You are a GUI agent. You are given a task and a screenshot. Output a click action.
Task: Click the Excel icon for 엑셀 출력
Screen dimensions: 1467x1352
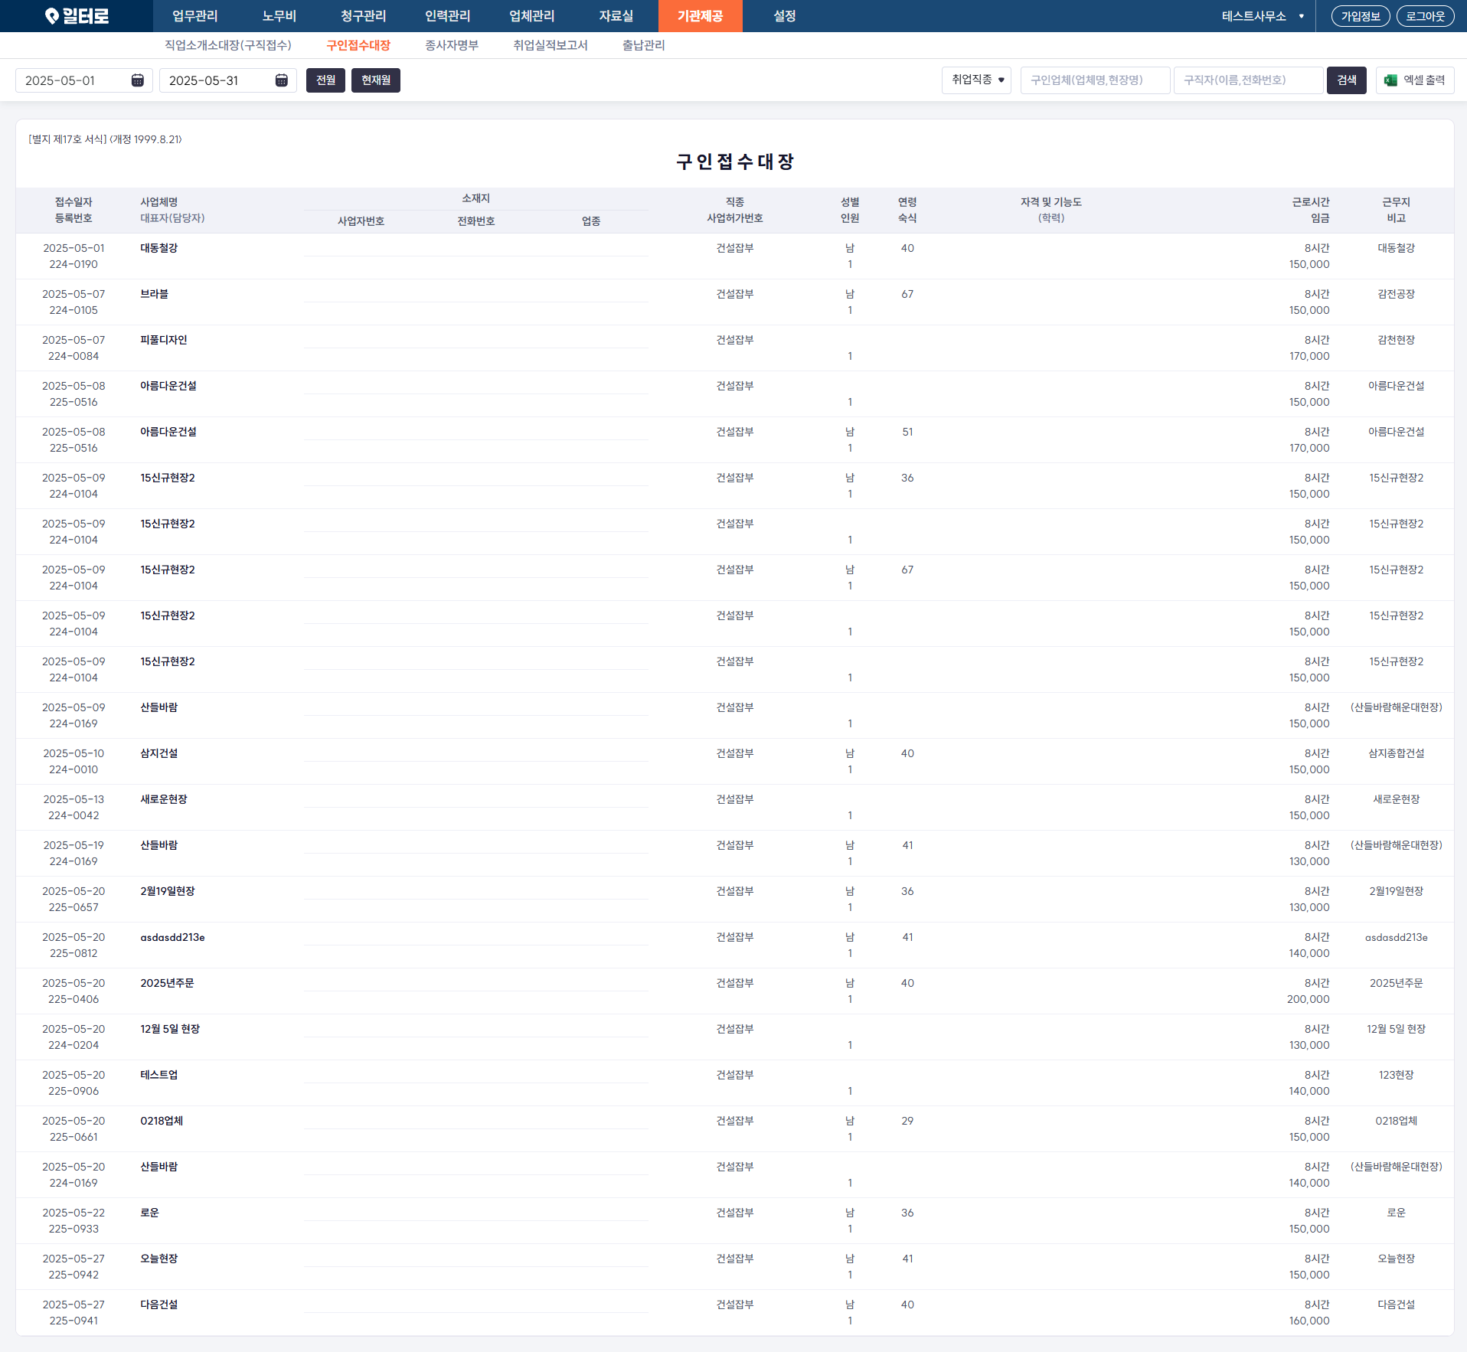(1391, 80)
